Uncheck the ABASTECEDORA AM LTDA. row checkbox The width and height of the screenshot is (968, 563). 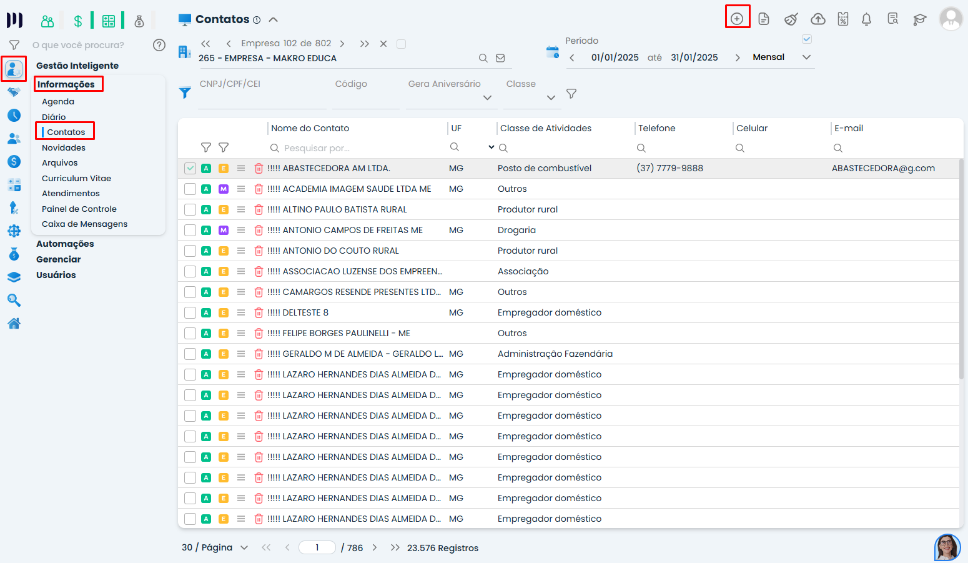[190, 169]
